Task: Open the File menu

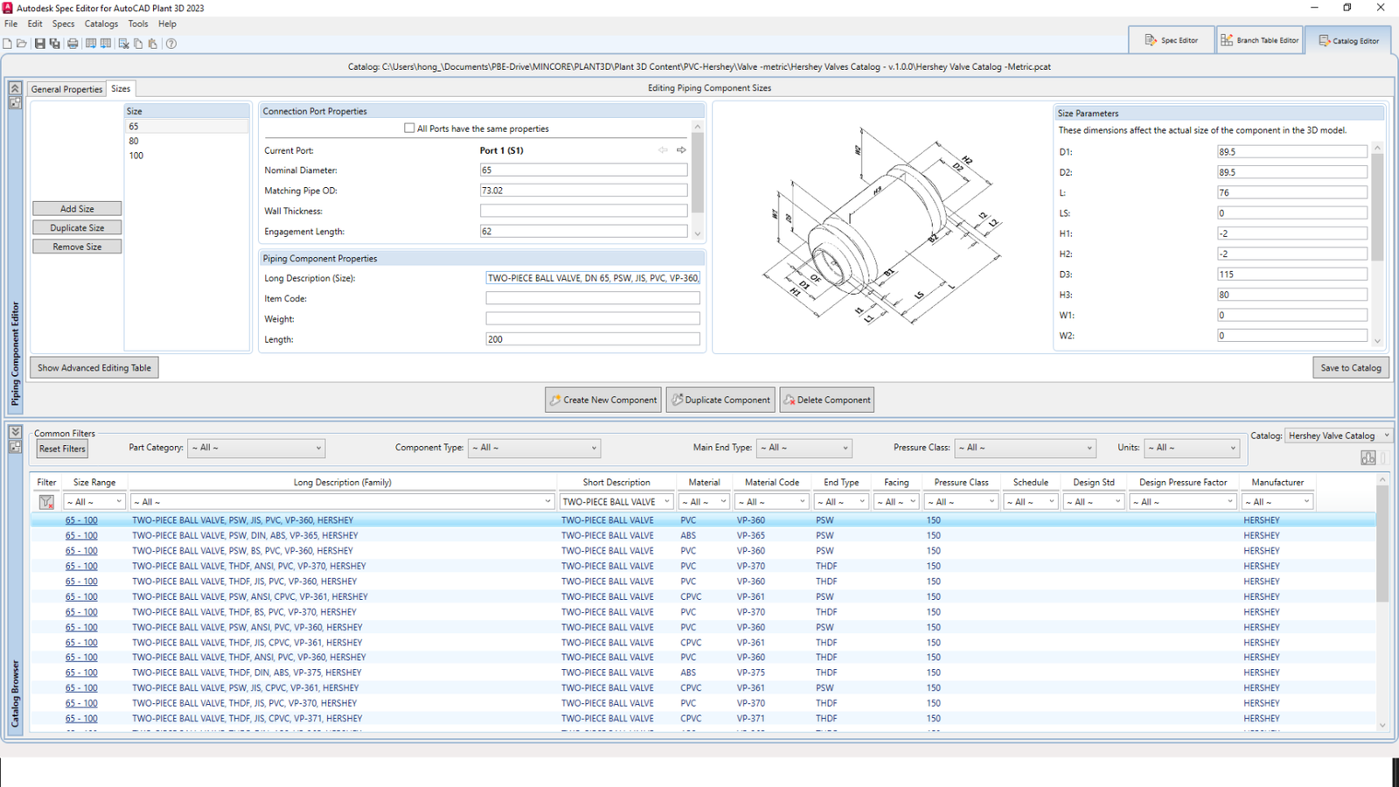Action: pyautogui.click(x=10, y=24)
